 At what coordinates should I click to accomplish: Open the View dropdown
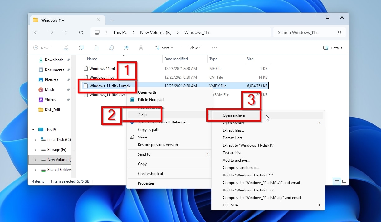(192, 48)
